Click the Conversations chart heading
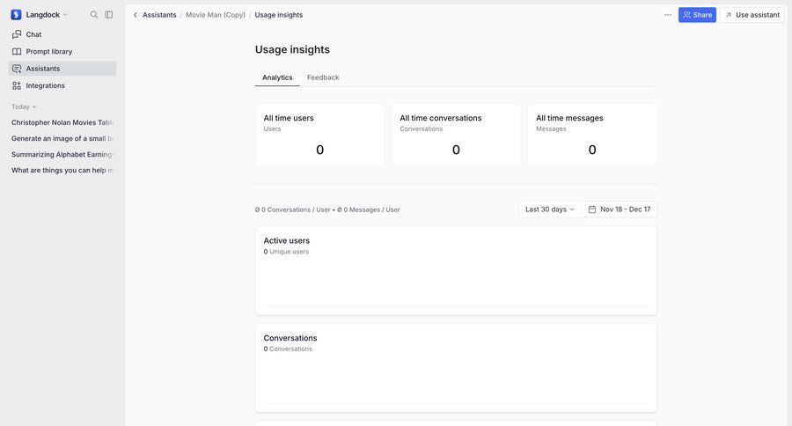Viewport: 792px width, 426px height. point(290,338)
